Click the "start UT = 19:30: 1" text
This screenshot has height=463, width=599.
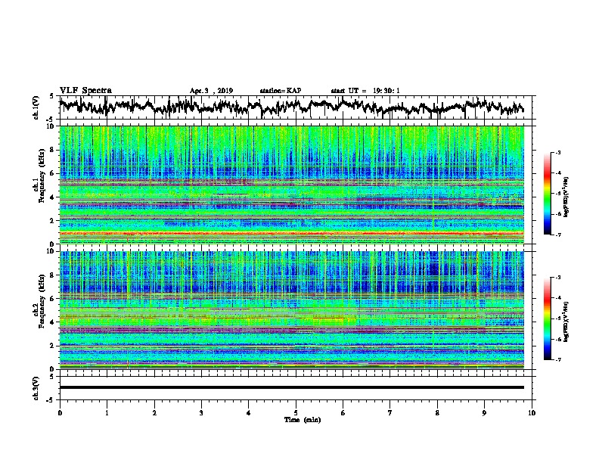[365, 91]
